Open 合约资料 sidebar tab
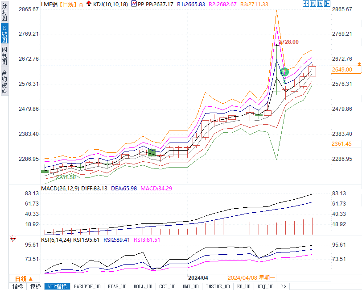 point(4,82)
